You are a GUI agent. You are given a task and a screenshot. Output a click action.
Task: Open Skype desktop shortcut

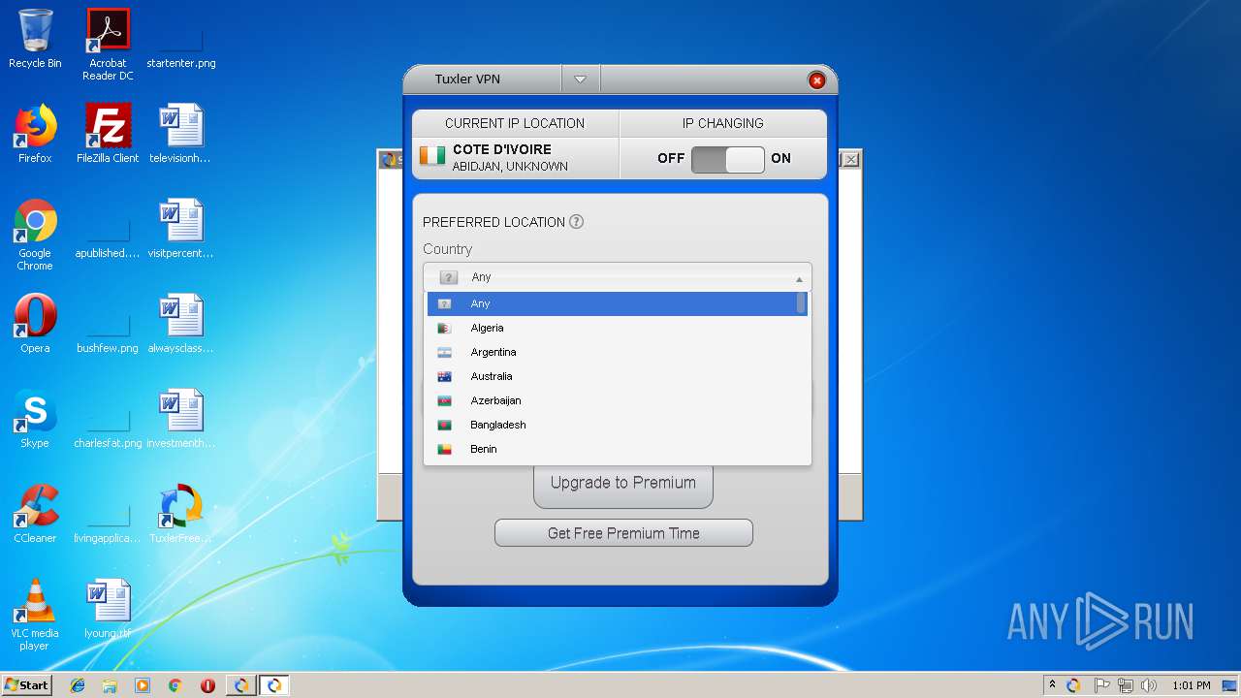(x=35, y=419)
